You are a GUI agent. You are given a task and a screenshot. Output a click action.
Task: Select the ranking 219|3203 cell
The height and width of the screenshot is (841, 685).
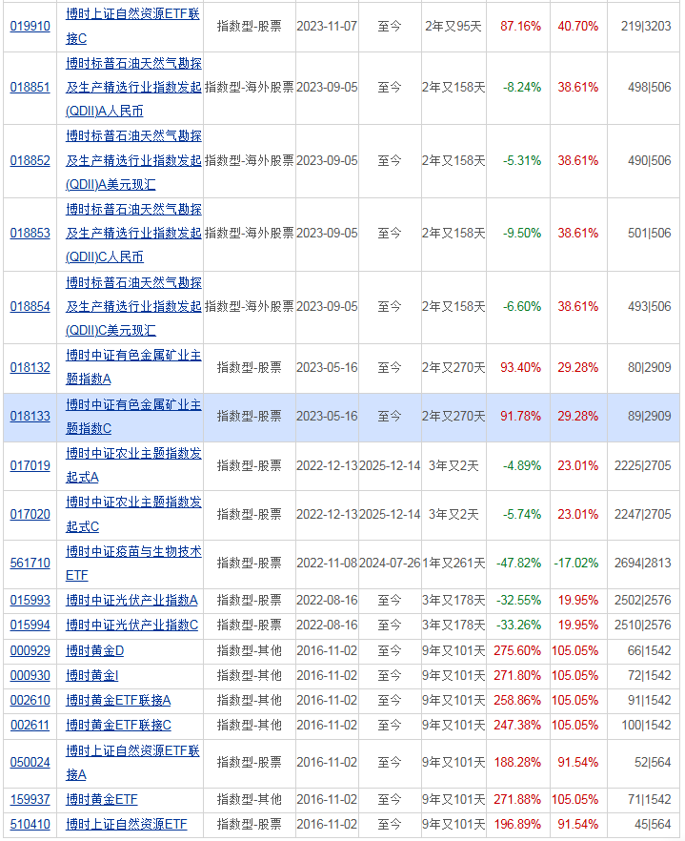point(646,27)
